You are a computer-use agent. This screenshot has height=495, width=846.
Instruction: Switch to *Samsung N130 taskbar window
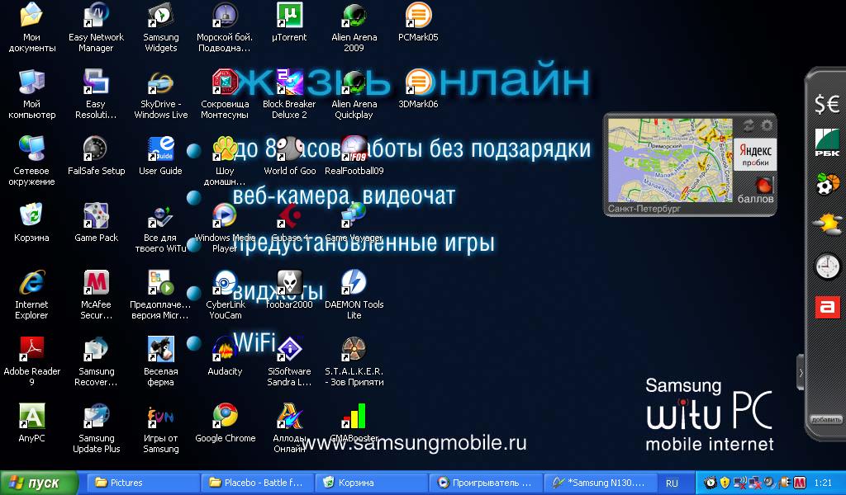[600, 483]
